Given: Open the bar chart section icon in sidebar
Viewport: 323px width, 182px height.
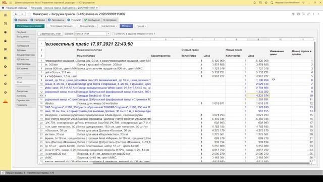Looking at the screenshot, I should coord(6,75).
